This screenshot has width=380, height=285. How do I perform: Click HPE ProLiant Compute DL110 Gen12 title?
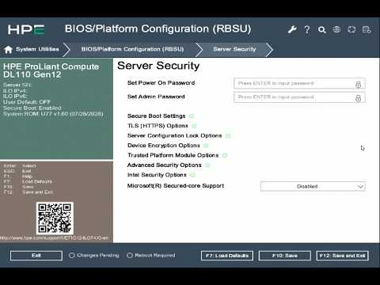point(51,70)
